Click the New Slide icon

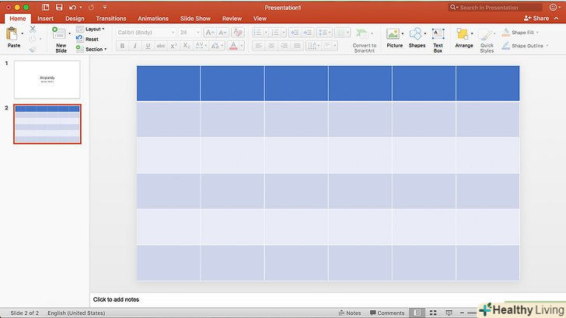59,33
